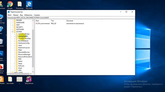Click the REG_SZ type cell
This screenshot has height=92, width=165.
54,24
